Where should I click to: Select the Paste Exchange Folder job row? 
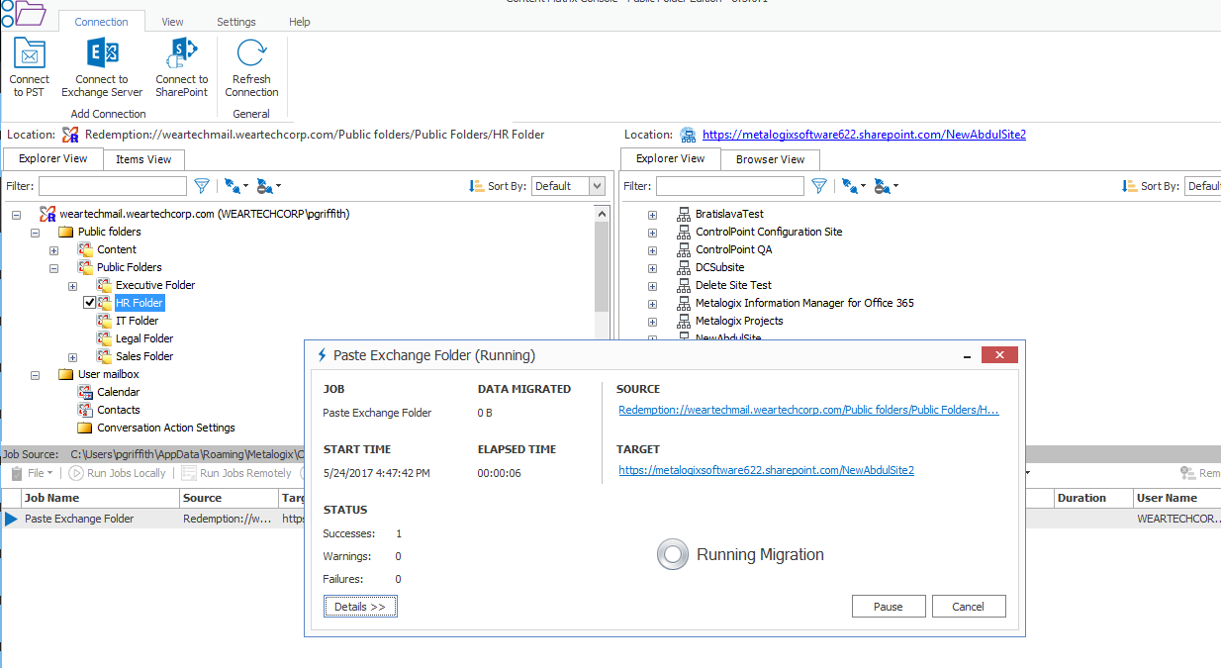pos(610,519)
